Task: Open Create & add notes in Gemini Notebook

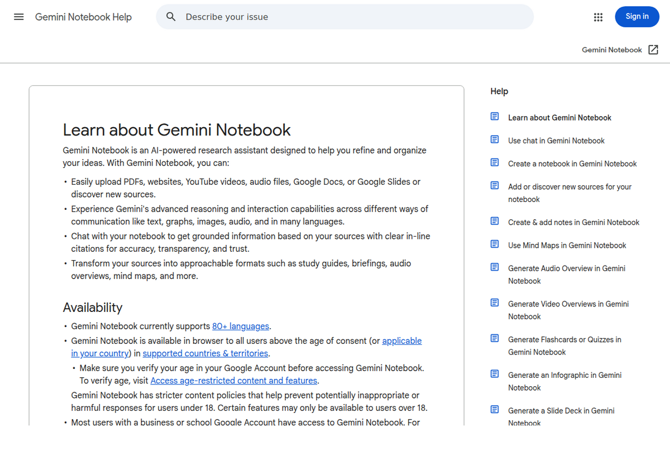Action: pyautogui.click(x=573, y=222)
